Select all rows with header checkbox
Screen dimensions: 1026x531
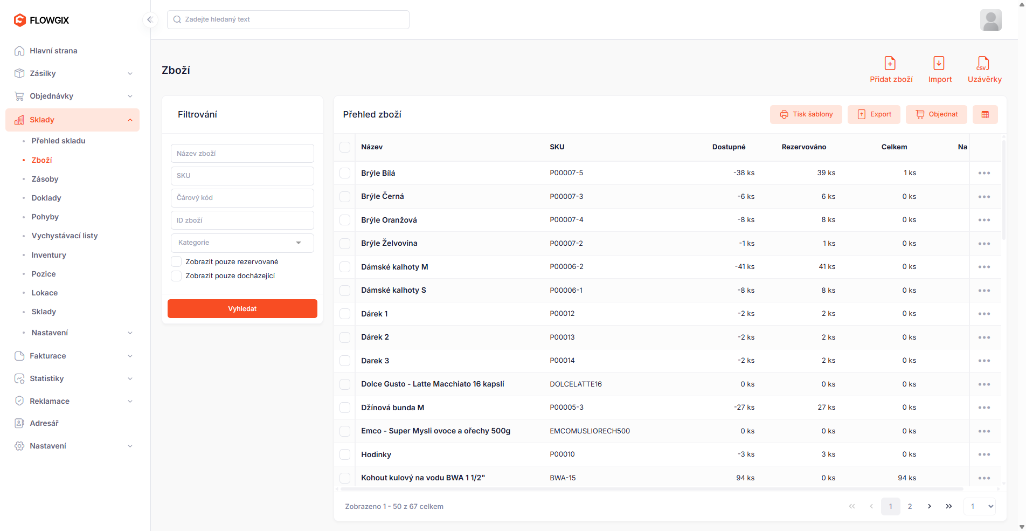pyautogui.click(x=345, y=147)
